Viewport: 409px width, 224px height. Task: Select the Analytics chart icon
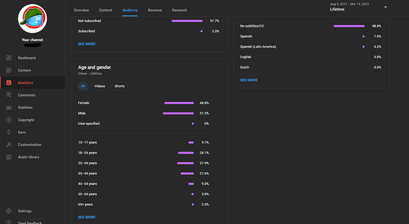[9, 82]
